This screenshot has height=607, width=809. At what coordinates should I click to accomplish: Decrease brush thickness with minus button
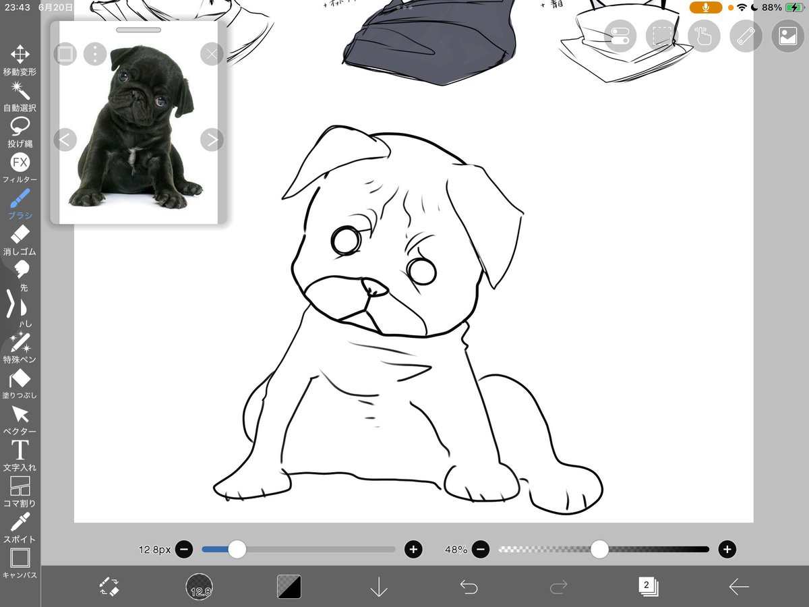click(184, 549)
